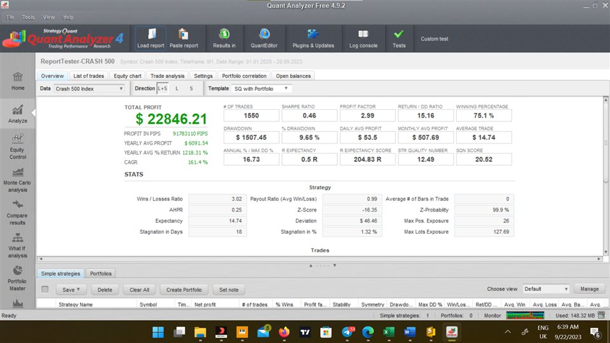Switch to the Equity chart tab
Viewport: 610px width, 343px height.
click(127, 76)
